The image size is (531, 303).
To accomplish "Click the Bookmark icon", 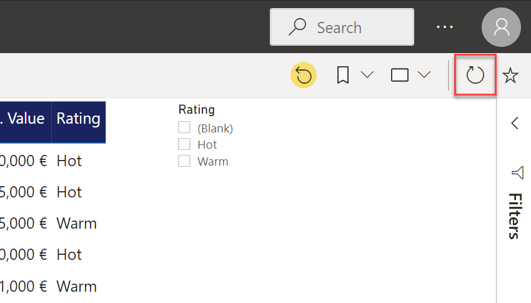I will [x=343, y=76].
